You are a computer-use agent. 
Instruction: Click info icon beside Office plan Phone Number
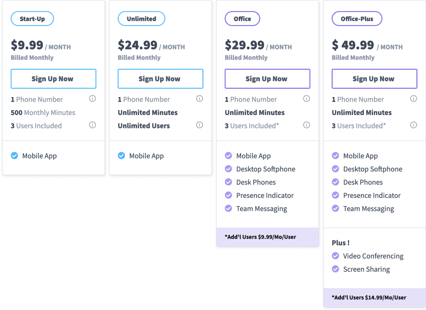click(307, 99)
